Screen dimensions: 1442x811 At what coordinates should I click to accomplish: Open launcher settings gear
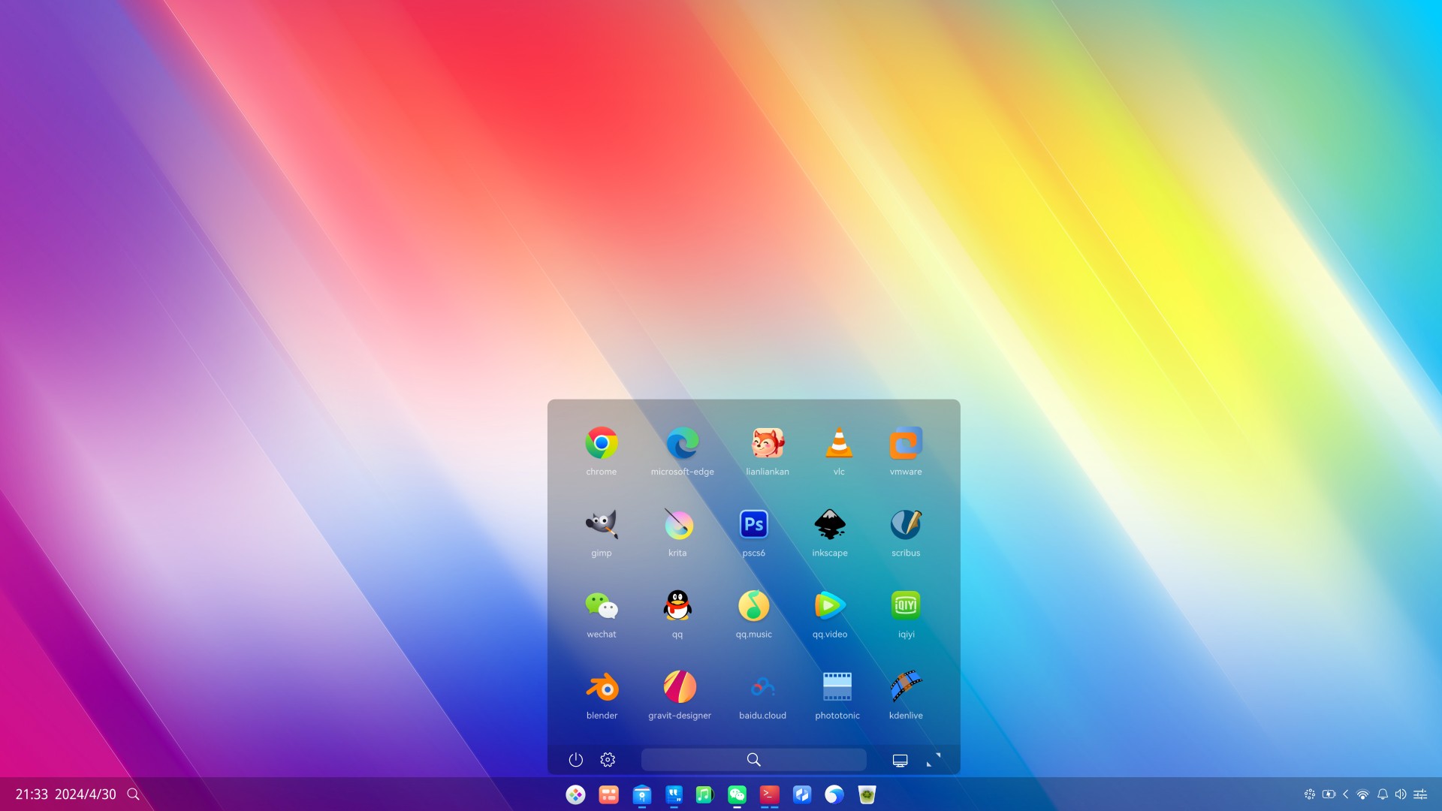tap(608, 760)
